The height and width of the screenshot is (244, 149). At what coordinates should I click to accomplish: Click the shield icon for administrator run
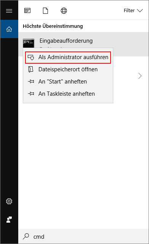click(x=31, y=57)
